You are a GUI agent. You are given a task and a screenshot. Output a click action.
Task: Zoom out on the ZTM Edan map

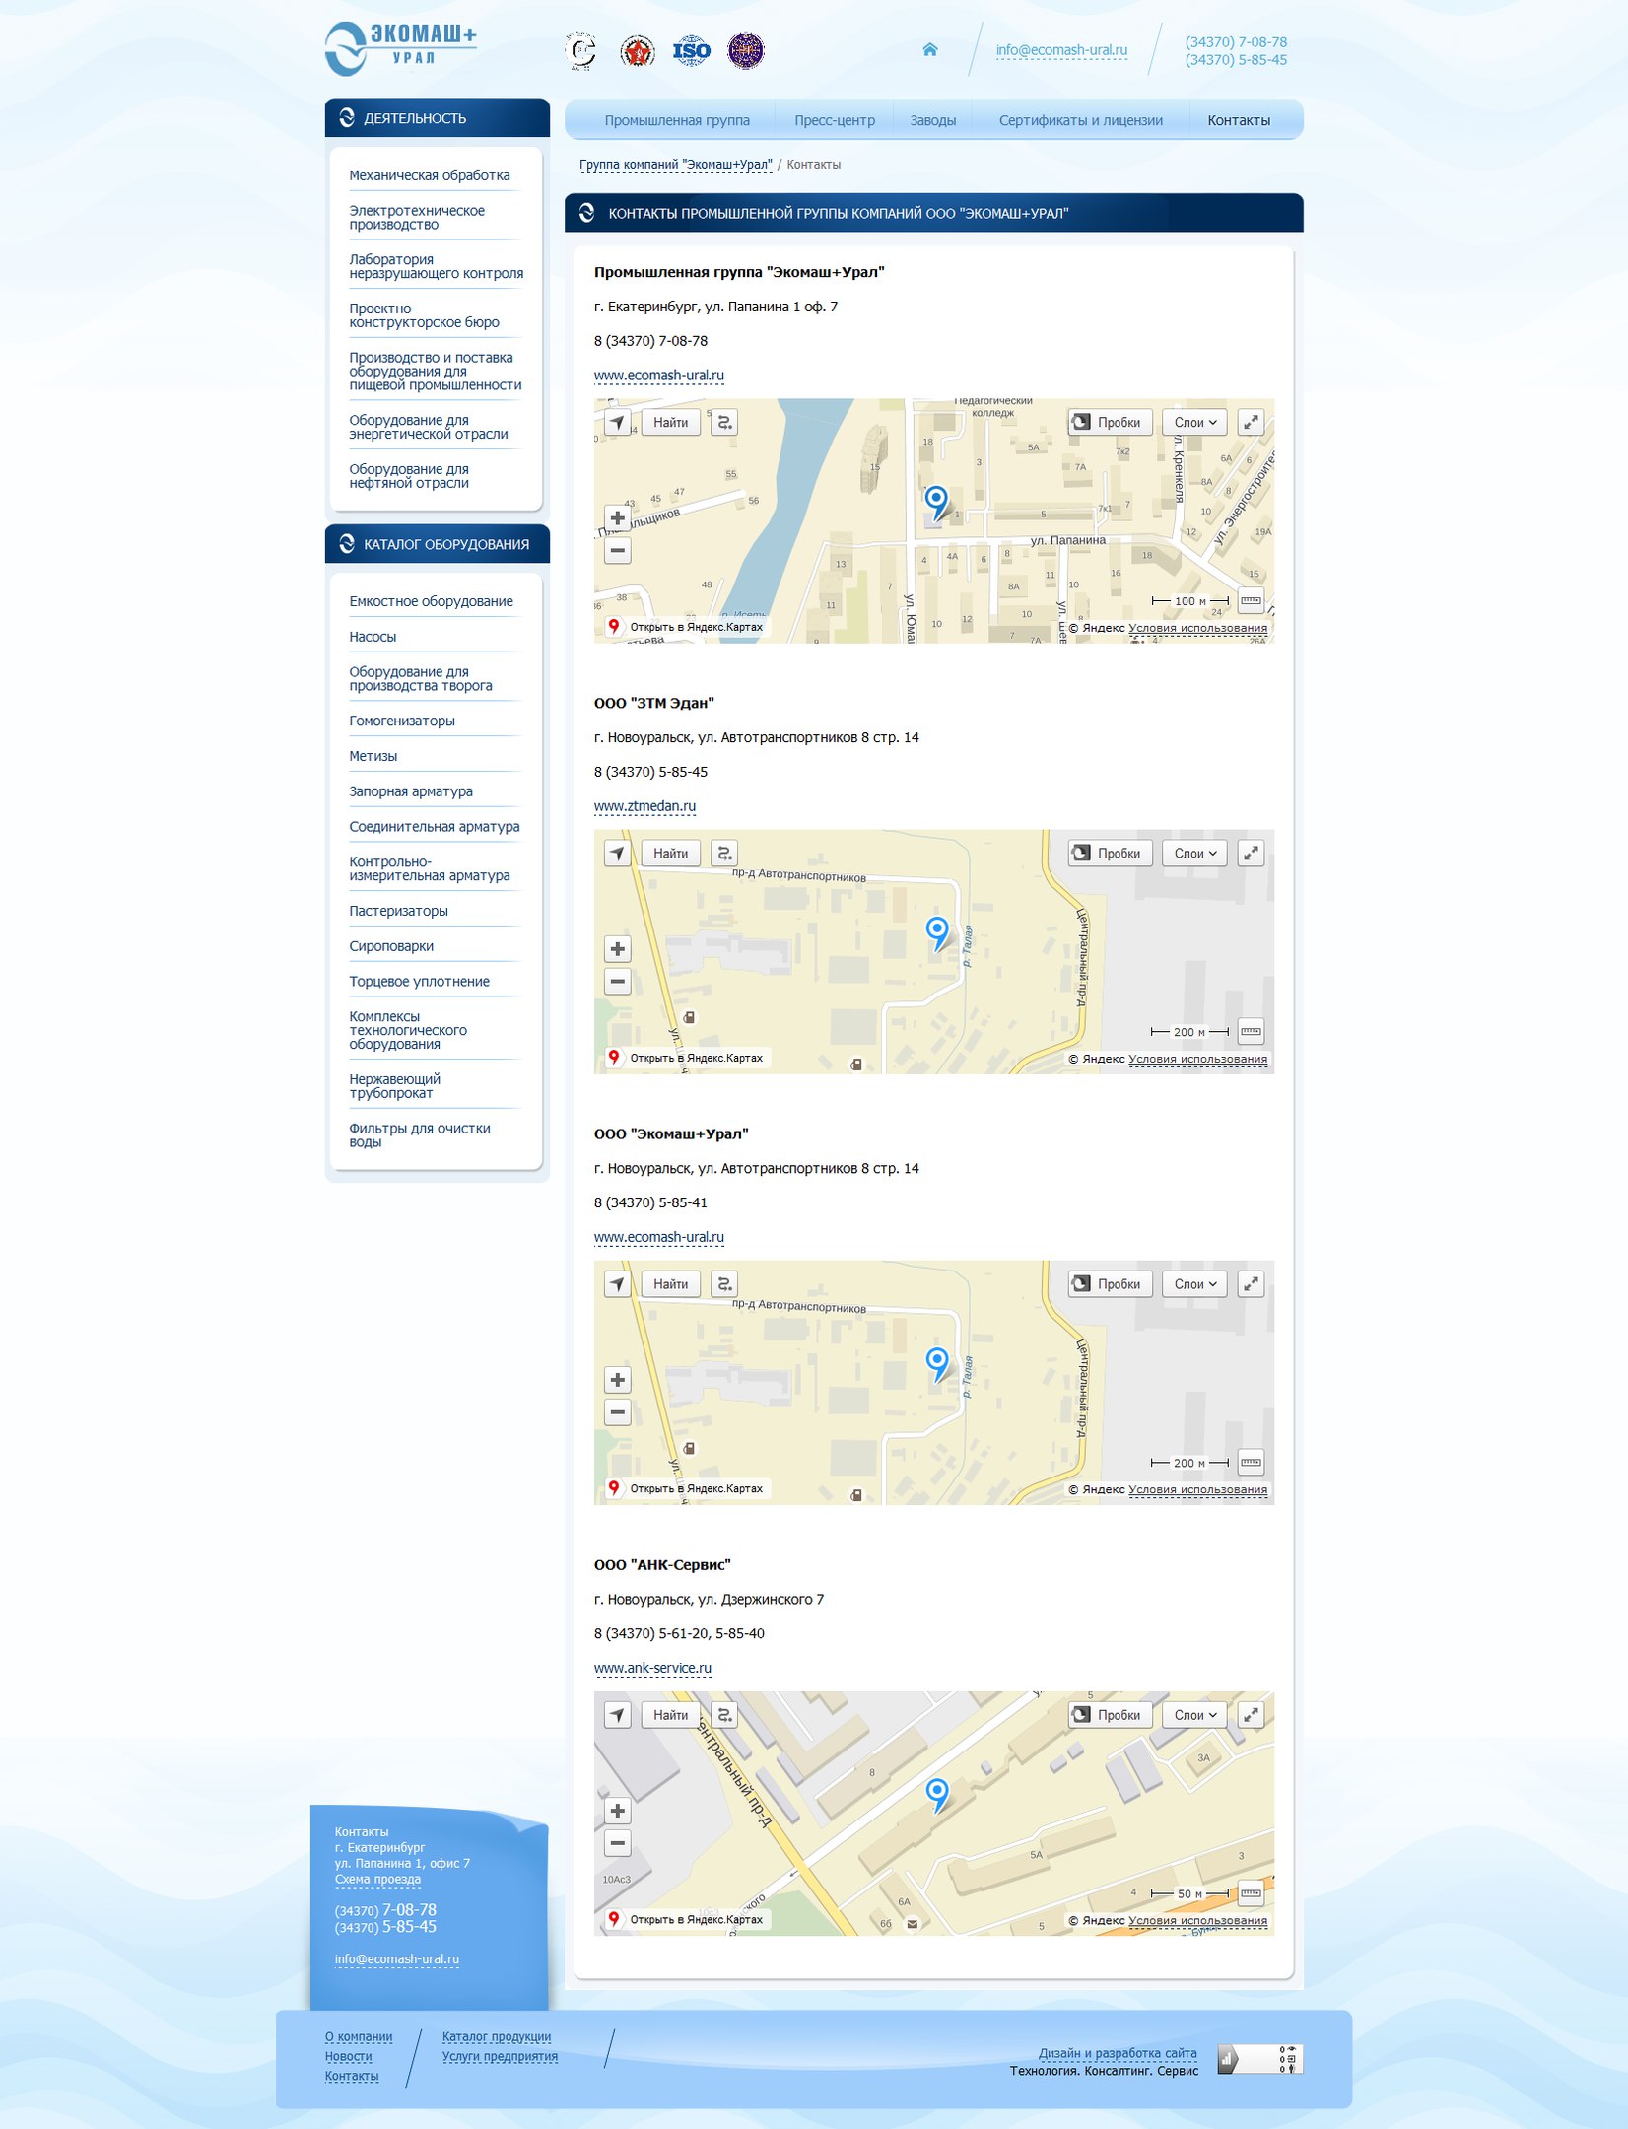(617, 981)
